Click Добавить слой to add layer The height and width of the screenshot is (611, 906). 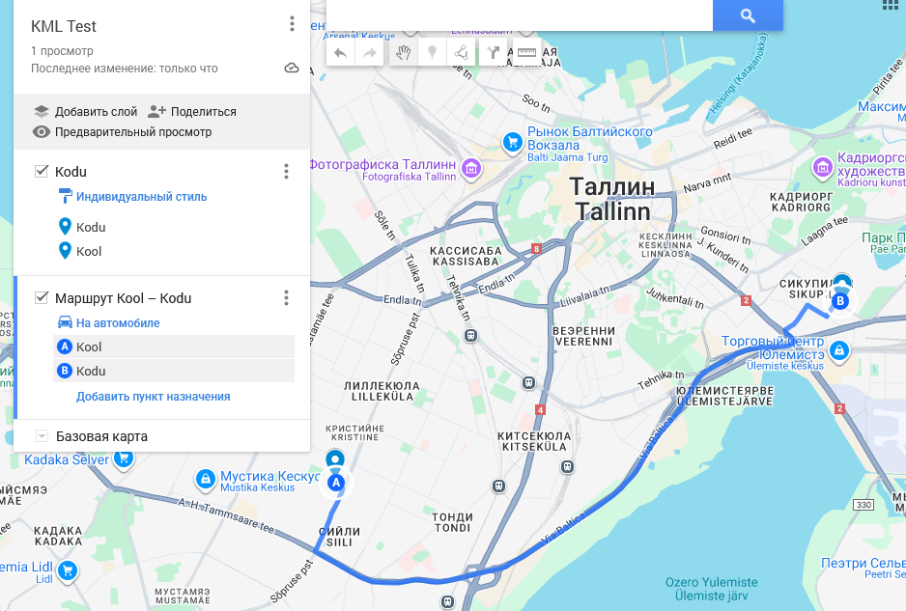(86, 111)
